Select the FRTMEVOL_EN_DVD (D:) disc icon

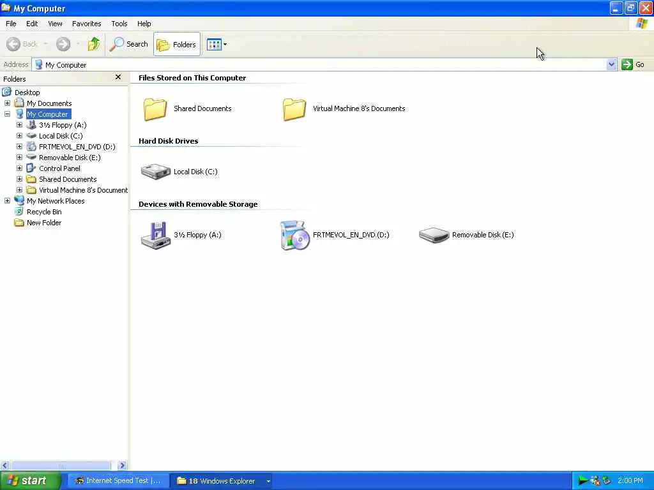(x=295, y=235)
